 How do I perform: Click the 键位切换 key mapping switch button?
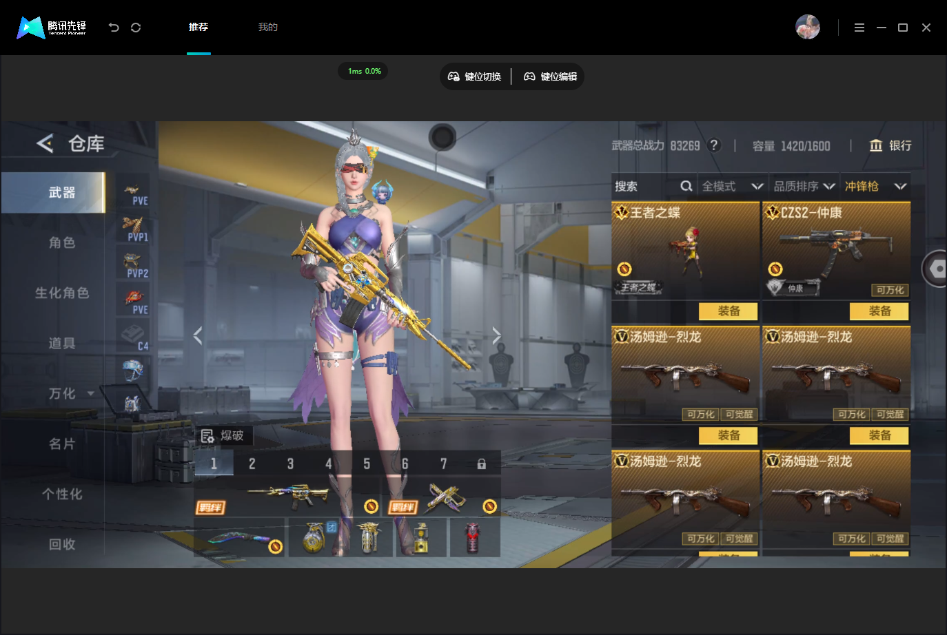coord(475,76)
